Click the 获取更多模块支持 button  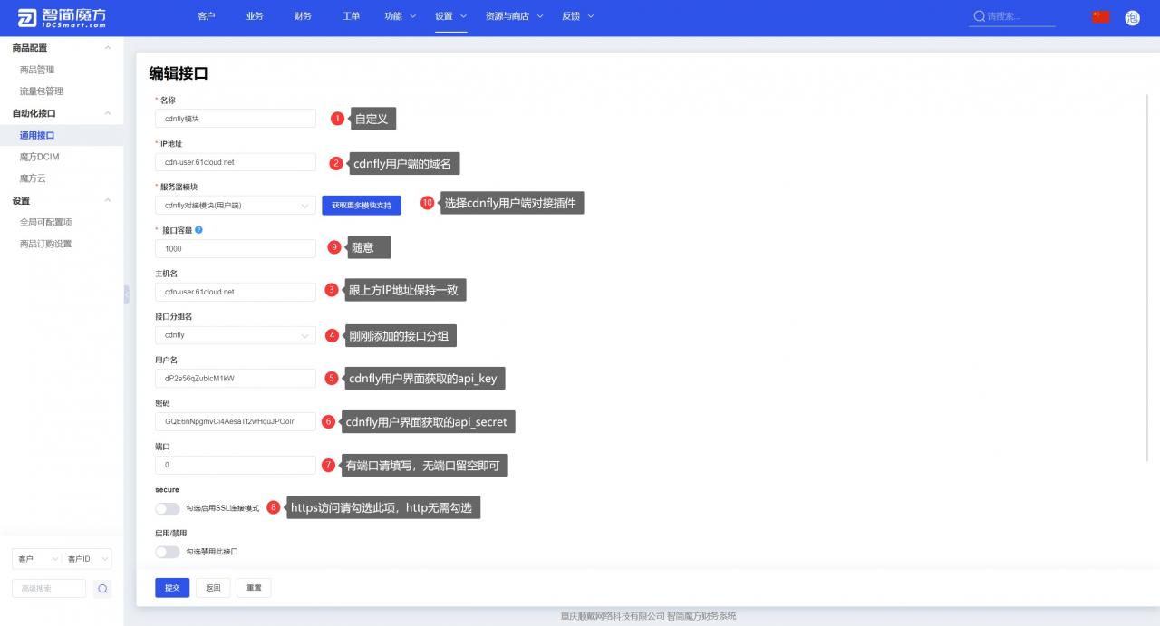click(361, 206)
